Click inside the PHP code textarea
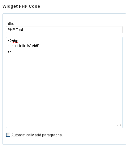 [x=64, y=82]
